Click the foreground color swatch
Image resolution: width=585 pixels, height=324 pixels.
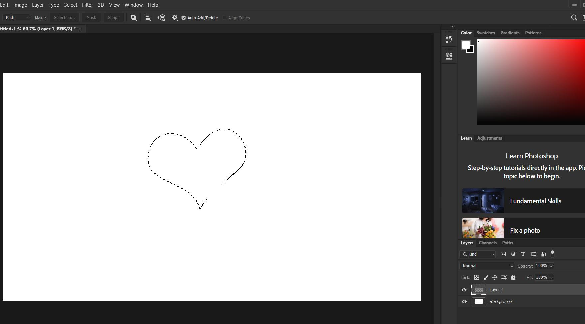coord(465,45)
